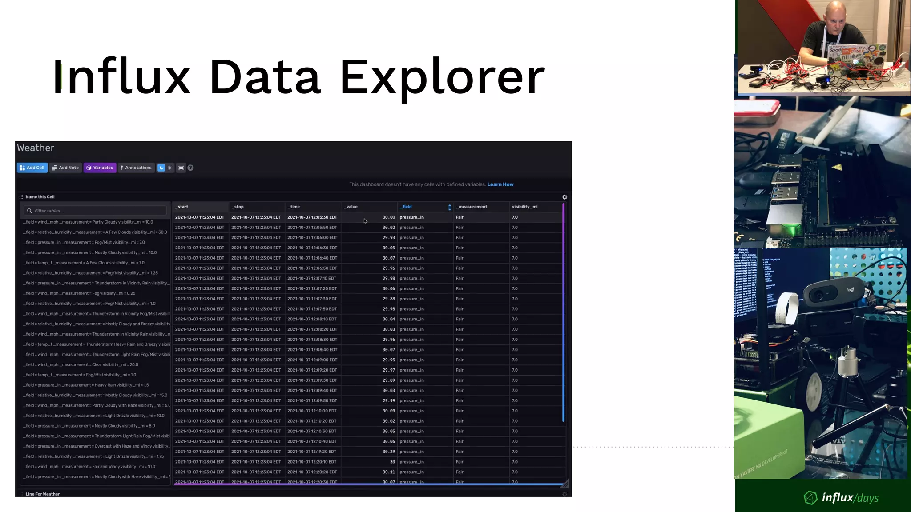Click the Name this Cell title

40,197
